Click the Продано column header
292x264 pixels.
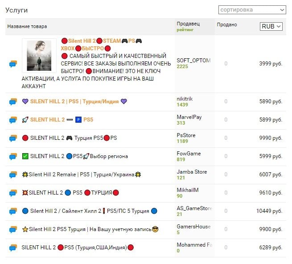(x=227, y=24)
